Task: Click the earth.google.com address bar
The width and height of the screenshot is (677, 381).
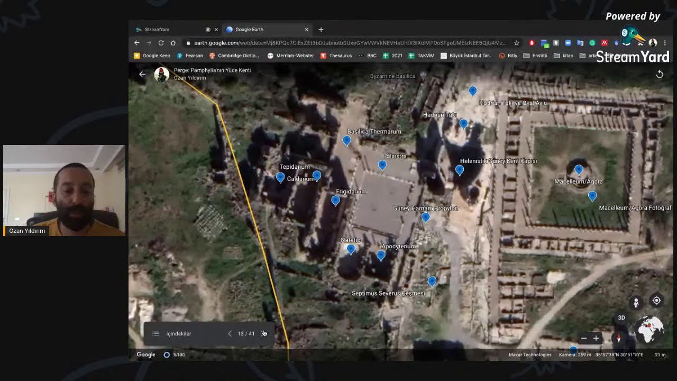Action: pyautogui.click(x=351, y=43)
